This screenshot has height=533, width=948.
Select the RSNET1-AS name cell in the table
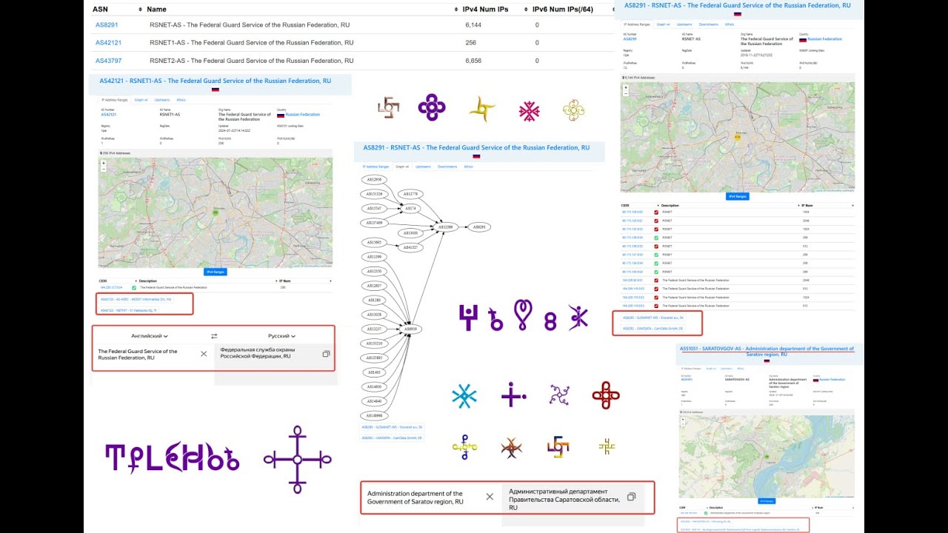[251, 43]
